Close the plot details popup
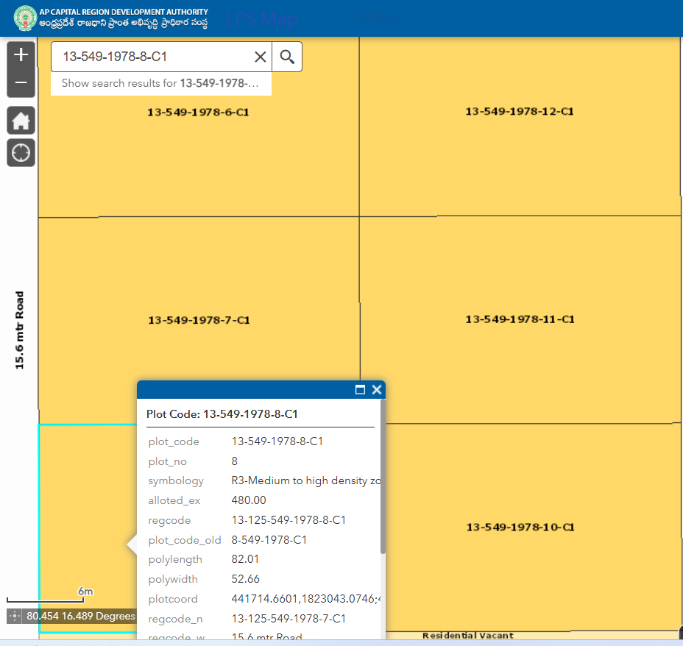Screen dimensions: 683x646 377,390
